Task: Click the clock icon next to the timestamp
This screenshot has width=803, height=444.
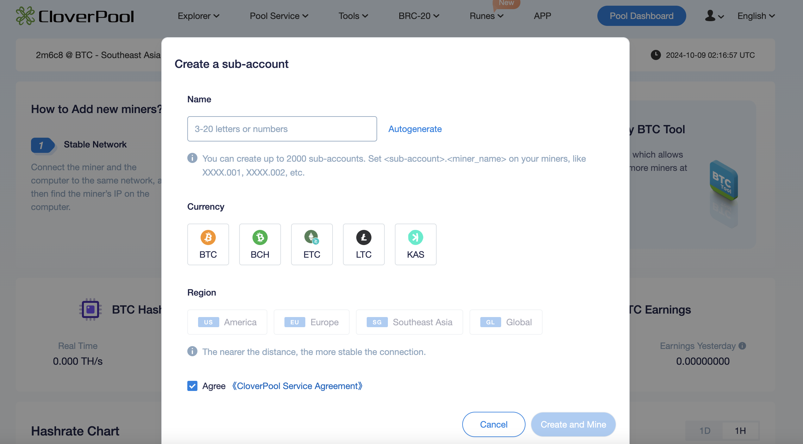Action: (656, 55)
